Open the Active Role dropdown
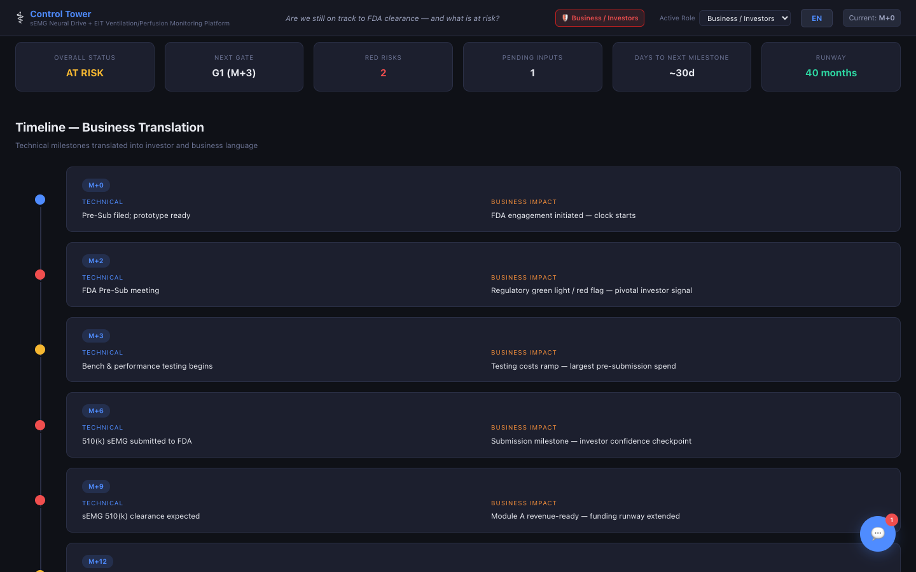Screen dimensions: 916x572 tap(744, 18)
